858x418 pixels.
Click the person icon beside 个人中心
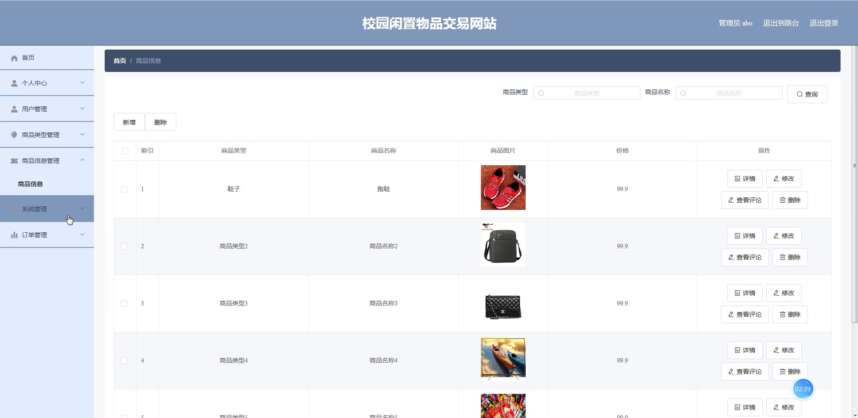[x=14, y=84]
